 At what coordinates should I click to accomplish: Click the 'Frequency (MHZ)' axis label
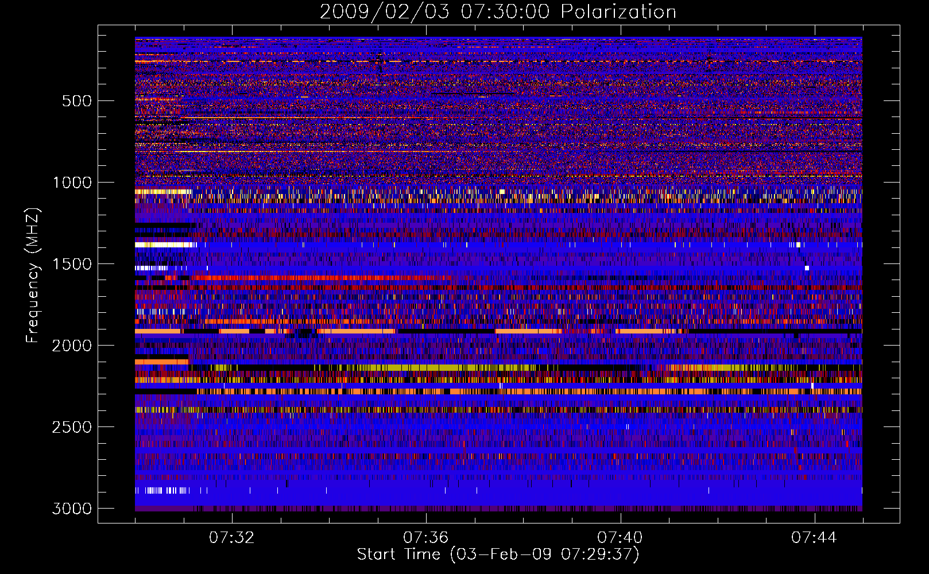33,276
